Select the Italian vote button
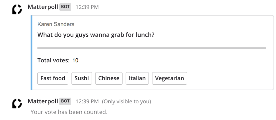The width and height of the screenshot is (276, 120). (137, 78)
